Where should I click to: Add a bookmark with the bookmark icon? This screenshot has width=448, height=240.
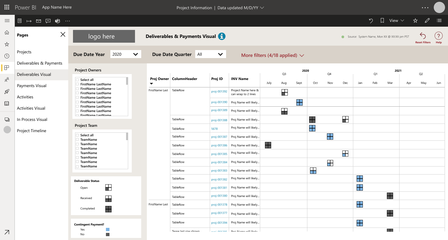click(x=382, y=21)
